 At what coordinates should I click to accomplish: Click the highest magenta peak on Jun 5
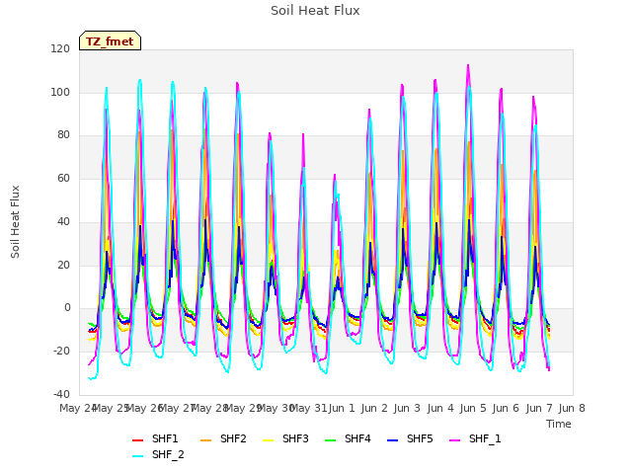point(468,65)
